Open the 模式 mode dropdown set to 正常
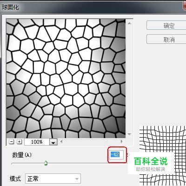 click(x=53, y=179)
